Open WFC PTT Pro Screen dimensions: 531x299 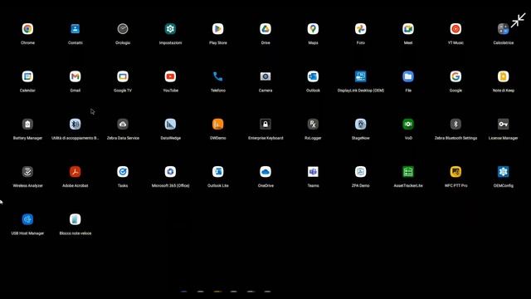[x=455, y=172]
